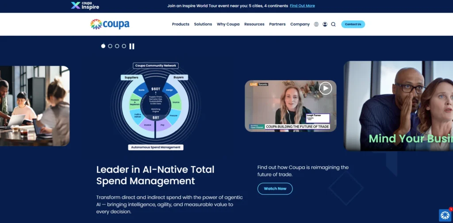
Task: Open the search magnifier icon
Action: [x=334, y=24]
